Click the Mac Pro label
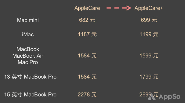The height and width of the screenshot is (103, 185). [28, 62]
